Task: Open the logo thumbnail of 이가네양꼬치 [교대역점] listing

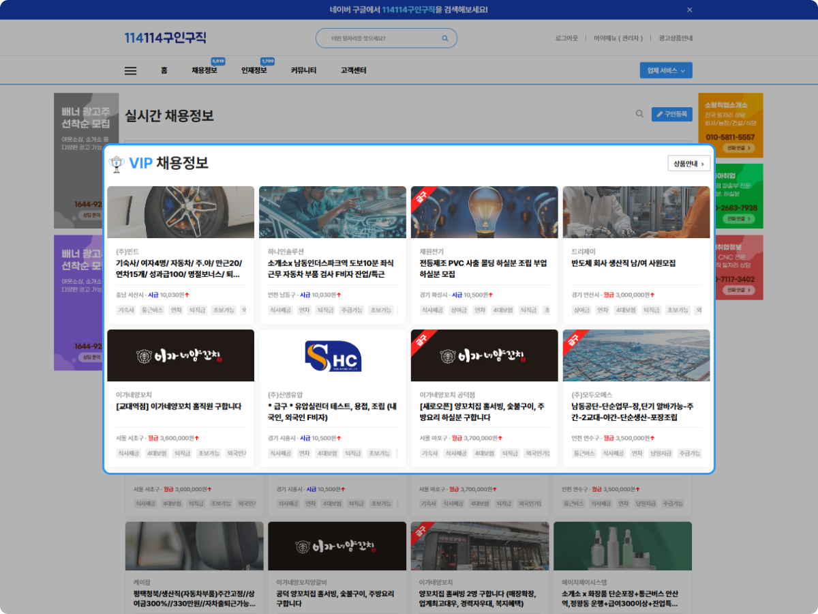Action: 181,355
